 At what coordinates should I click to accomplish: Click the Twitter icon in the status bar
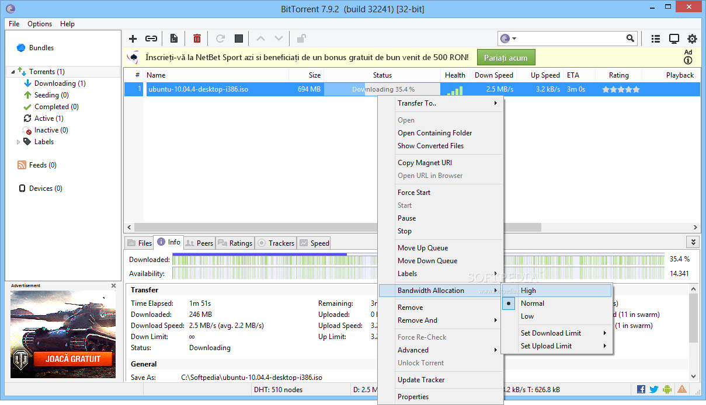654,389
